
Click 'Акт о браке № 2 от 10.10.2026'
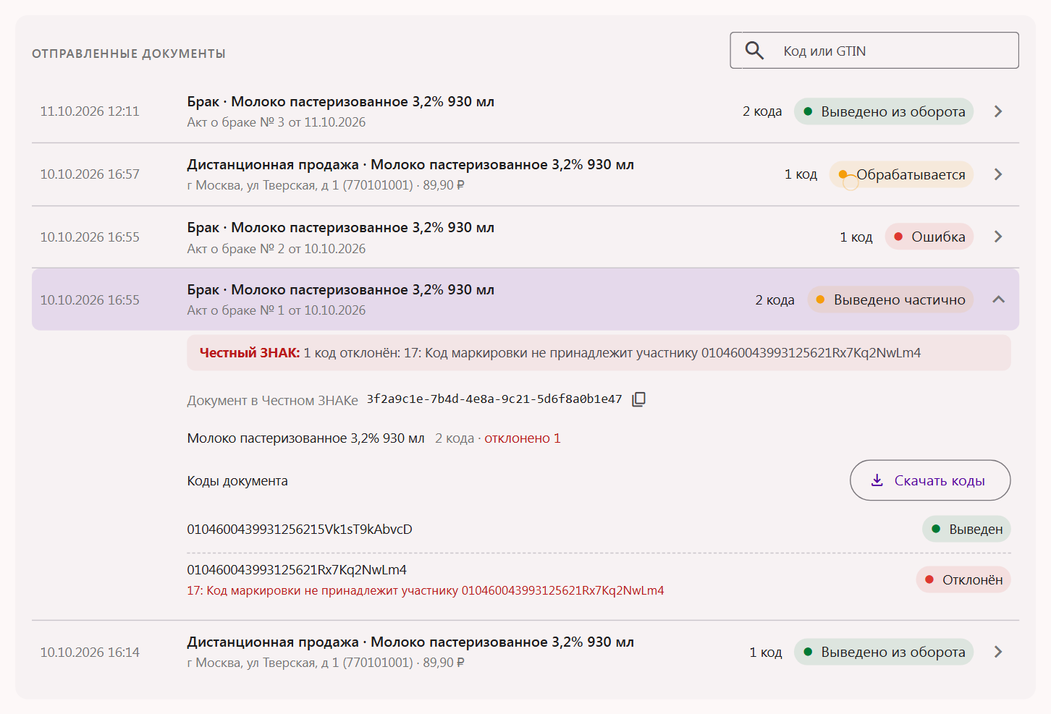[277, 249]
